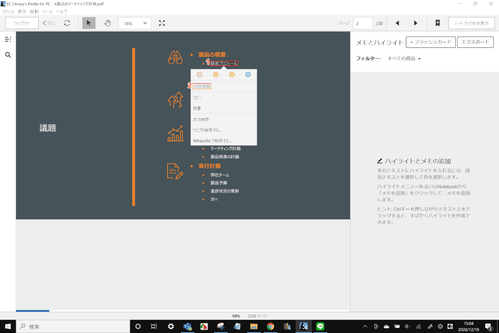Click the 戻る back button
Image resolution: width=499 pixels, height=333 pixels.
point(49,23)
